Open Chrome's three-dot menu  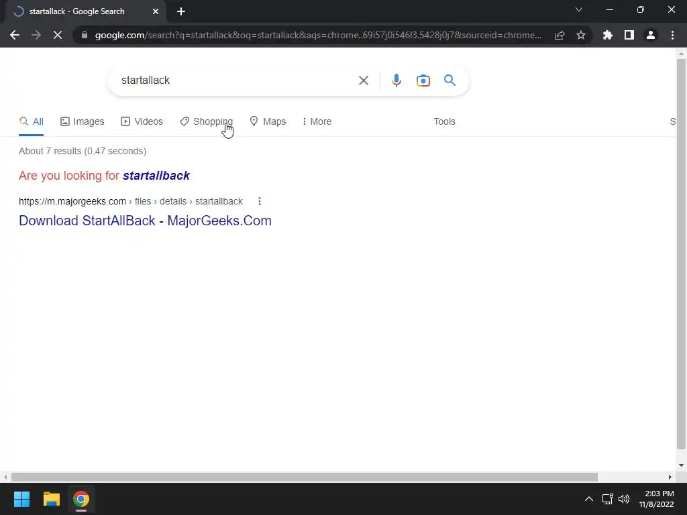click(672, 35)
